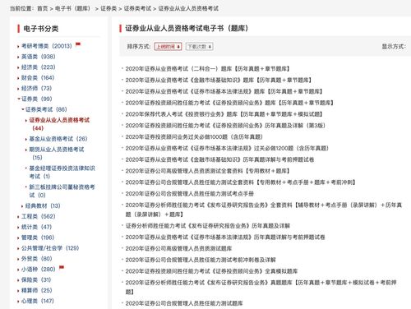Open 《金融市场基础知识》历年真题详解与考前押题试卷
The image size is (411, 309).
219,159
